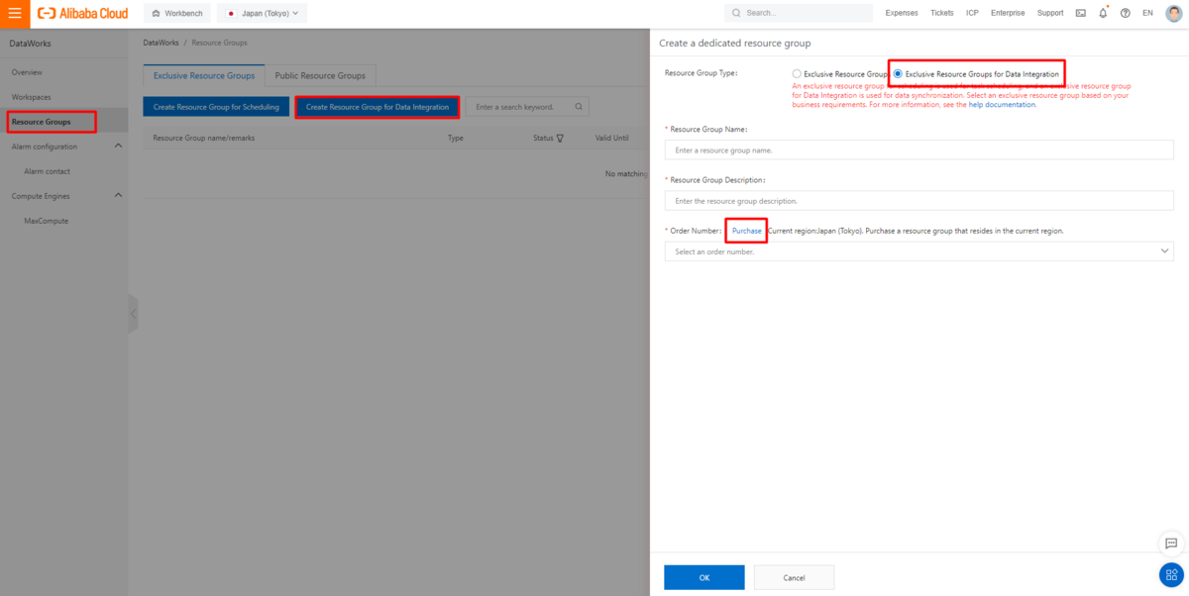Focus the top Search field
The width and height of the screenshot is (1189, 596).
click(x=800, y=13)
